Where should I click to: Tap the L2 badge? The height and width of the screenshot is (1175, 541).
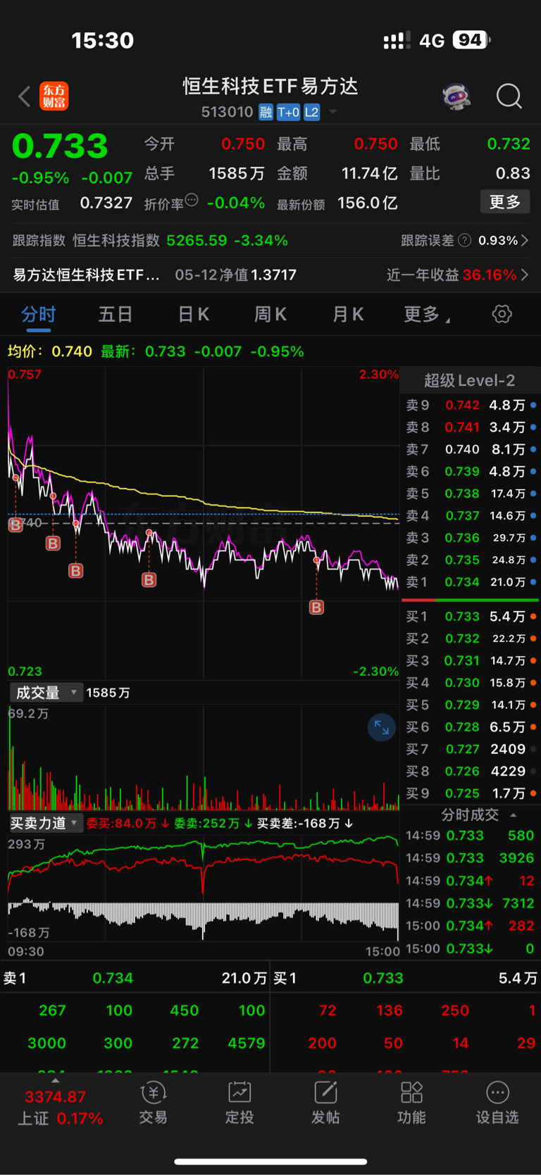[312, 112]
